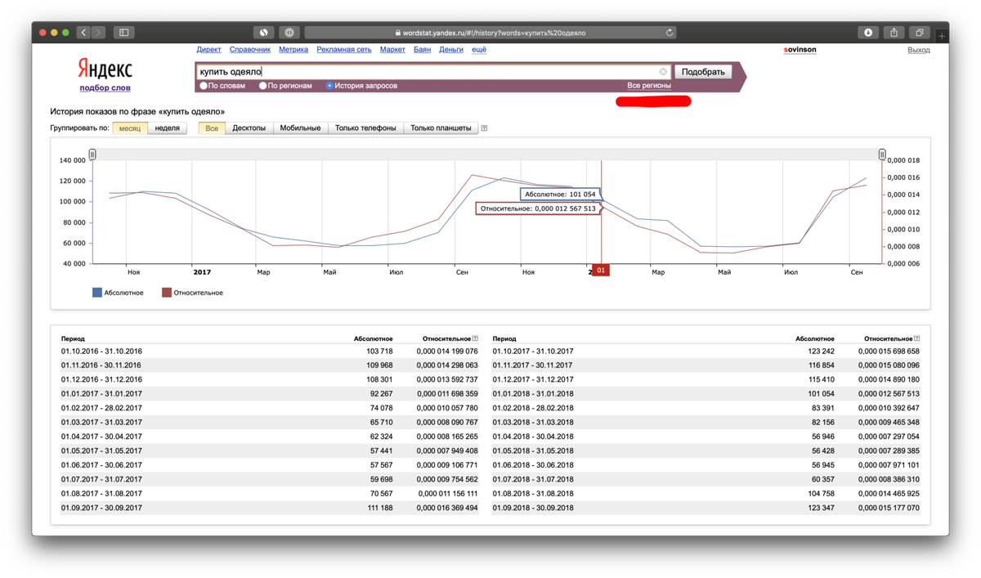
Task: Clear search query with X icon
Action: pyautogui.click(x=663, y=72)
